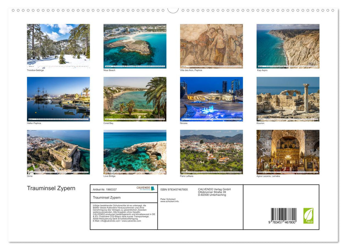The height and width of the screenshot is (250, 346).
Task: Click the month strip on the Kap Aspro photo
Action: (288, 66)
